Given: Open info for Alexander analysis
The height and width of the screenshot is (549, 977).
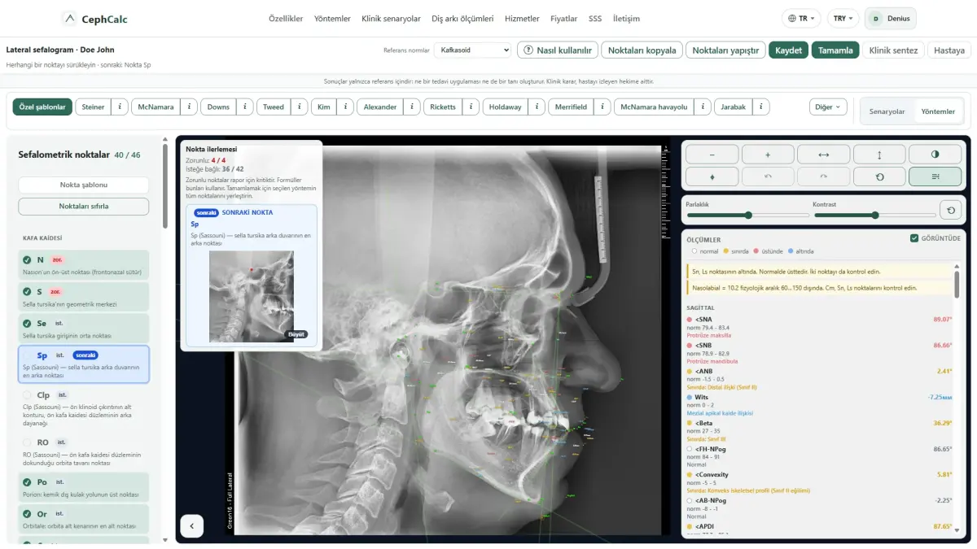Looking at the screenshot, I should pyautogui.click(x=412, y=107).
